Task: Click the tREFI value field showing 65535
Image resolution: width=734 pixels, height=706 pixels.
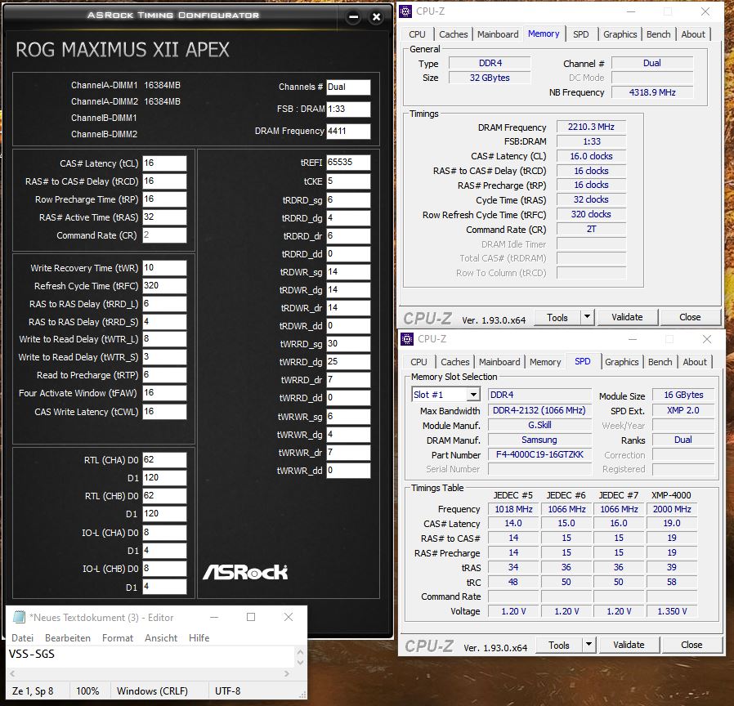Action: [x=348, y=163]
